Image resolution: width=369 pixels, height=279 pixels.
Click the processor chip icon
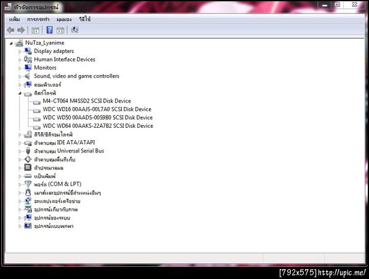click(x=28, y=168)
